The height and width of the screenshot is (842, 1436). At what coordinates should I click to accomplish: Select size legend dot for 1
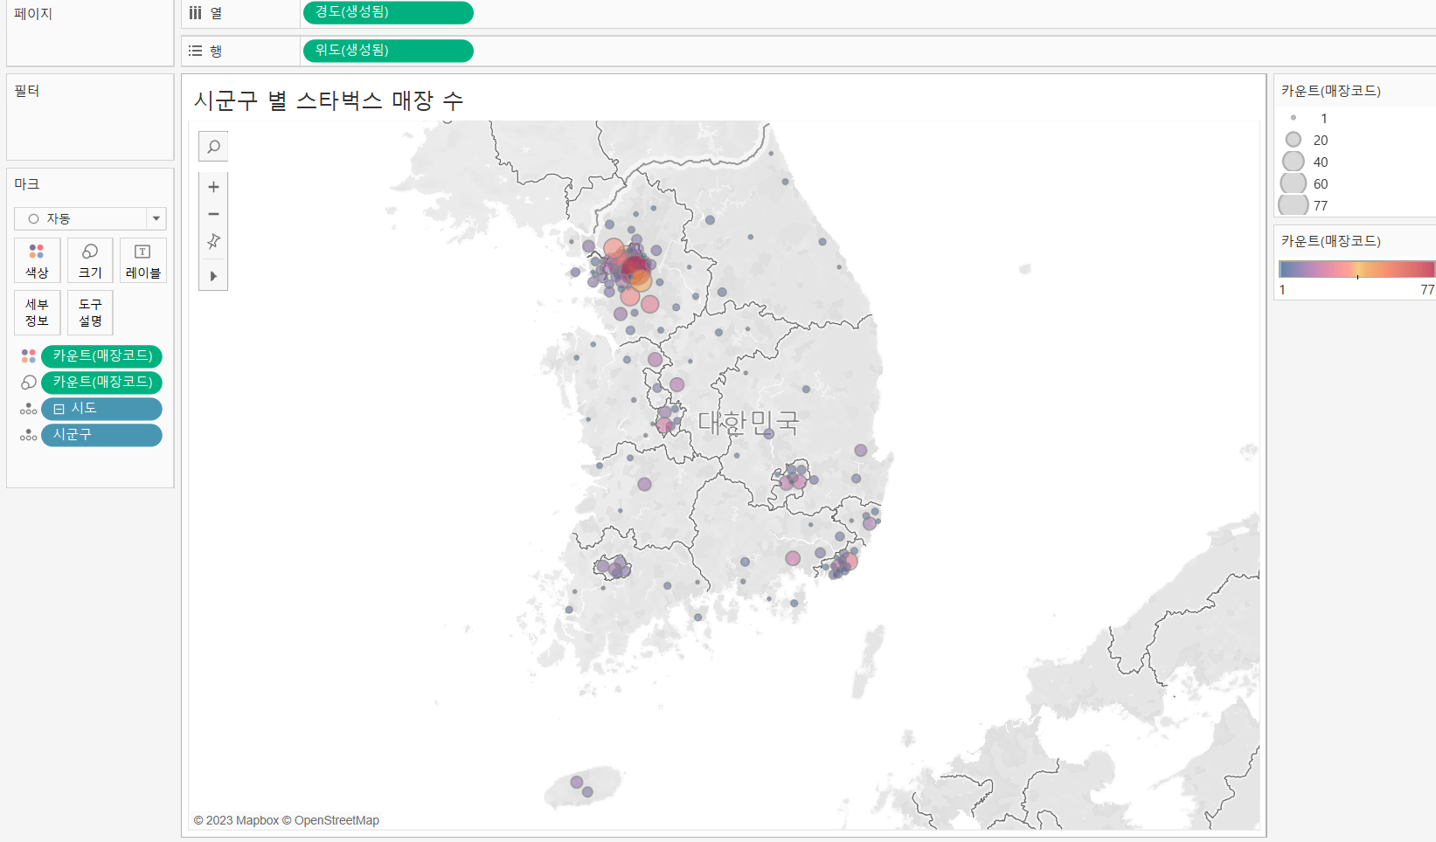[x=1294, y=118]
